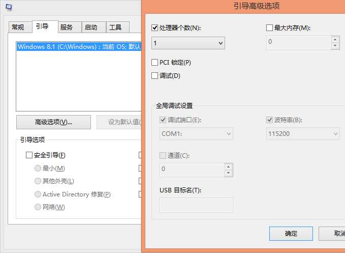Switch to the 常规 tab
The image size is (345, 253).
pyautogui.click(x=19, y=27)
